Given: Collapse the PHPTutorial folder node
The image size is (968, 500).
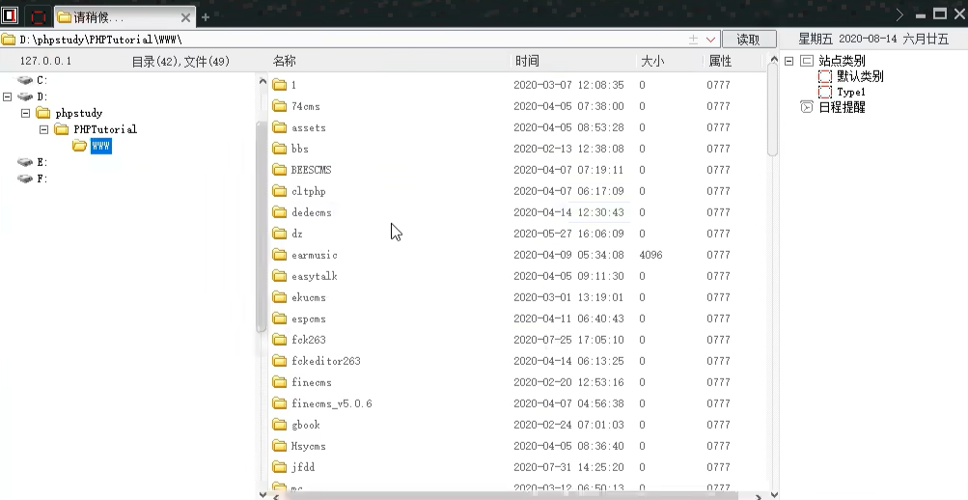Looking at the screenshot, I should tap(43, 129).
